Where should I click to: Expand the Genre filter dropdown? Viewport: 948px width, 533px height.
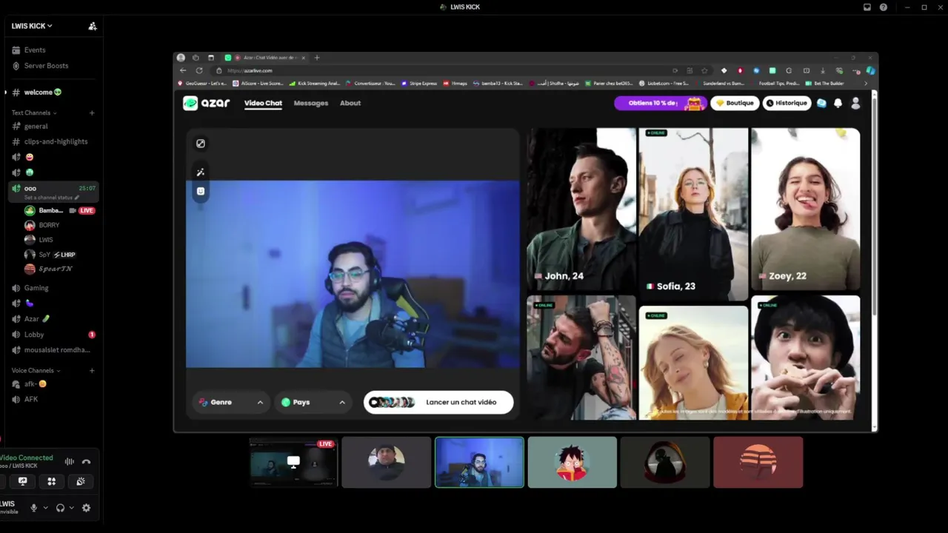pos(231,402)
